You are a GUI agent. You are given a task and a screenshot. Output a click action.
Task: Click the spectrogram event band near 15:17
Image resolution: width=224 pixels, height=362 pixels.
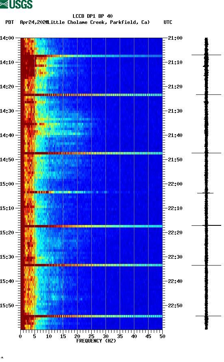tap(91, 226)
